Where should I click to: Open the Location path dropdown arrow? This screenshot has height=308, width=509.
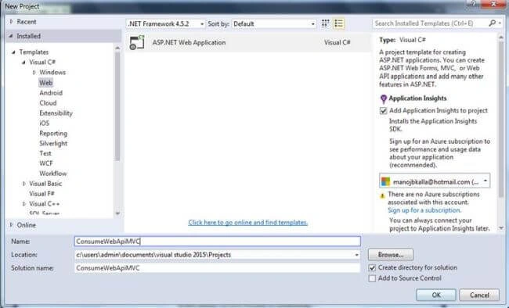click(x=356, y=255)
